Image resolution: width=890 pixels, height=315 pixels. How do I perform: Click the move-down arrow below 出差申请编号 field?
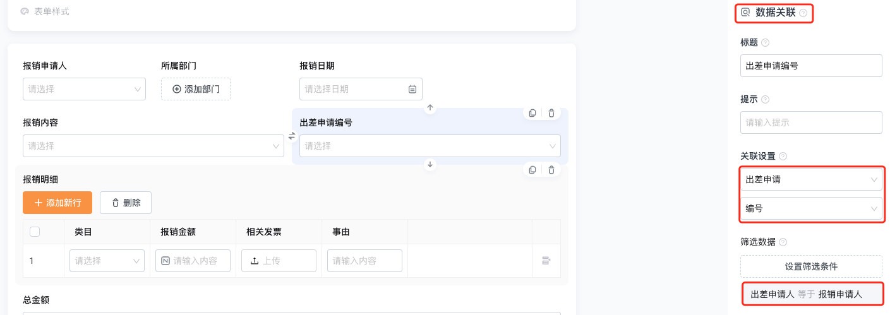pyautogui.click(x=430, y=165)
